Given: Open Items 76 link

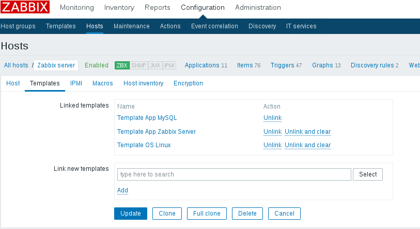Looking at the screenshot, I should click(248, 65).
